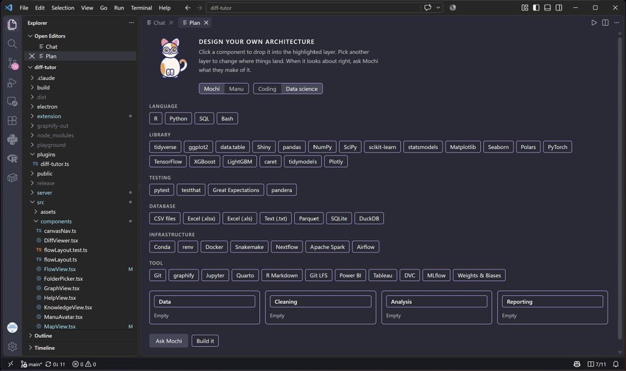Open the Go menu
This screenshot has width=626, height=371.
(103, 8)
